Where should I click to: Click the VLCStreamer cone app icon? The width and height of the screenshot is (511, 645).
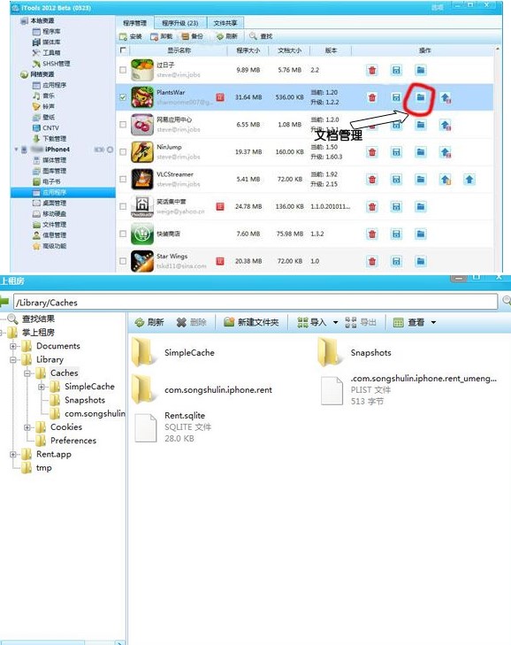(x=142, y=179)
